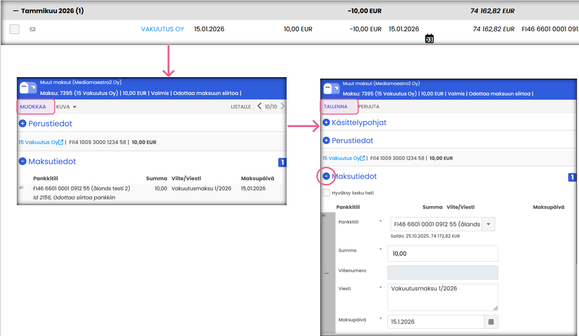579x336 pixels.
Task: Open the KUVA dropdown menu
Action: click(66, 106)
